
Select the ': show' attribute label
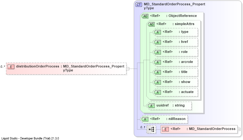(x=185, y=82)
